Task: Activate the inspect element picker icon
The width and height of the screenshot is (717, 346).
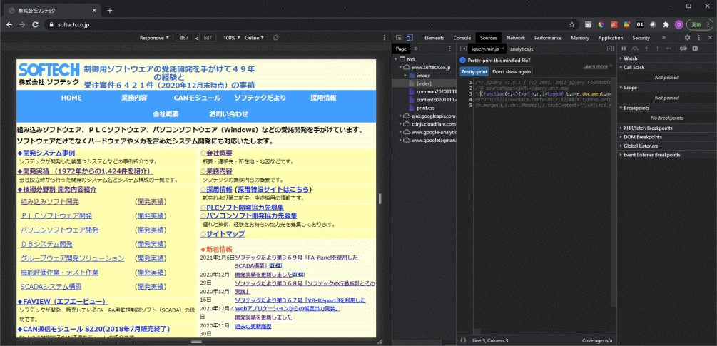Action: coord(399,38)
